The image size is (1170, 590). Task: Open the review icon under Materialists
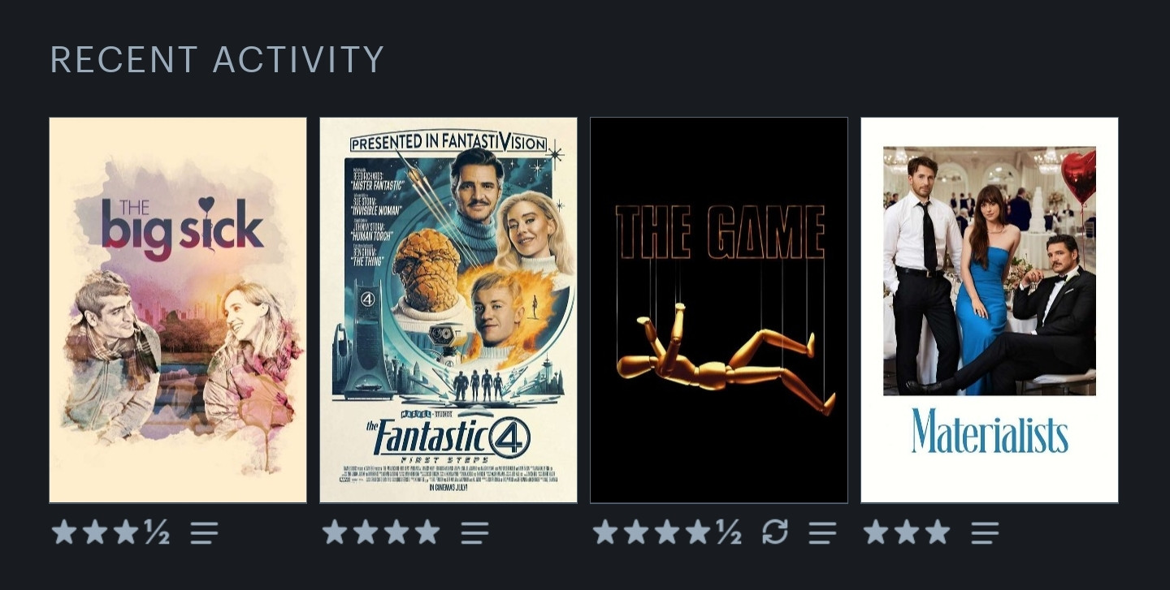pyautogui.click(x=985, y=533)
